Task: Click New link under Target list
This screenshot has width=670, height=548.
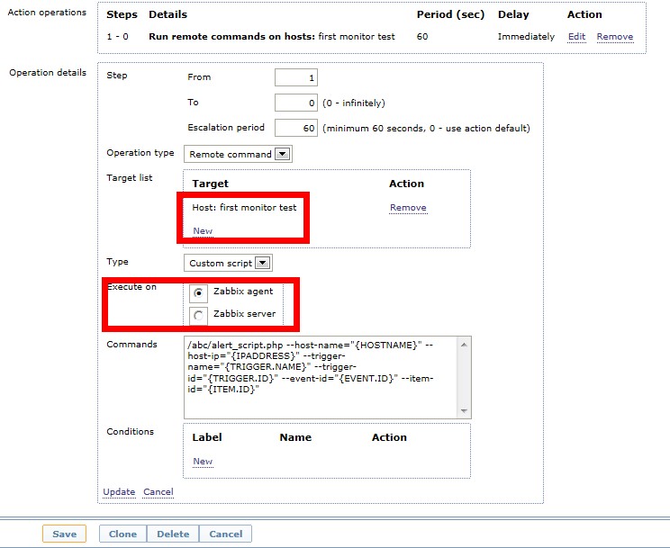Action: coord(203,231)
